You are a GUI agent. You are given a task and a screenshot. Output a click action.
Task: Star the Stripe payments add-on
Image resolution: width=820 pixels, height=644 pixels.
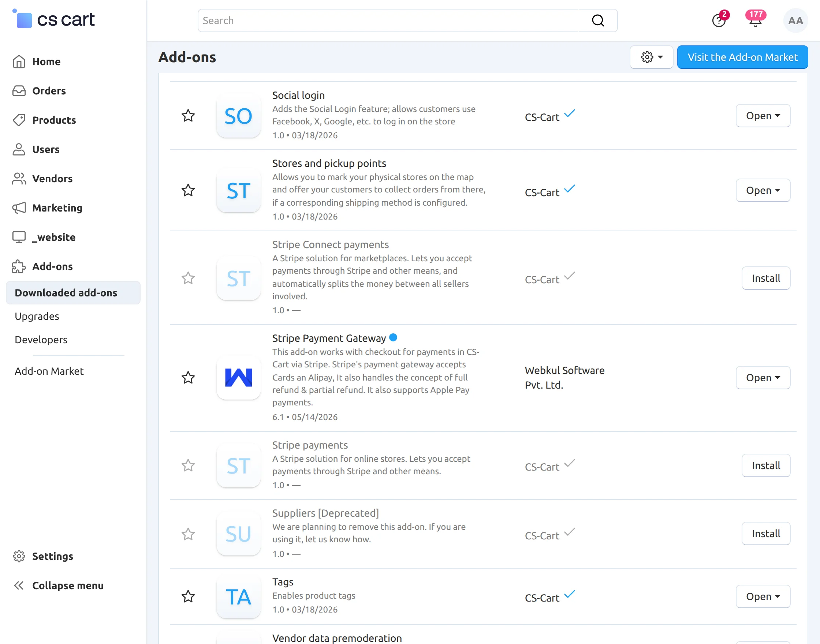pos(188,465)
